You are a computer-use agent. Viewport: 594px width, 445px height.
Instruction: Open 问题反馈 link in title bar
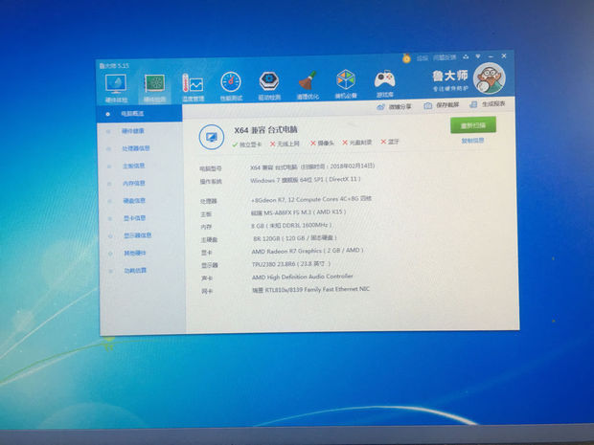[445, 57]
